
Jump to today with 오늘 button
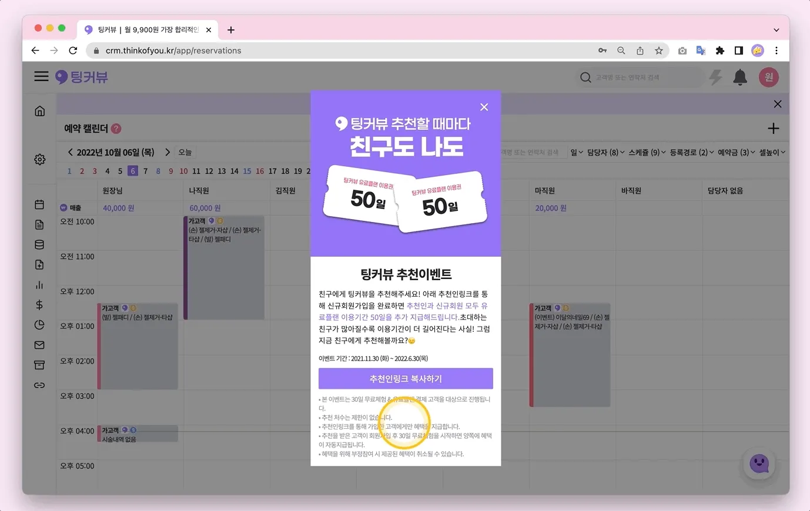click(185, 152)
